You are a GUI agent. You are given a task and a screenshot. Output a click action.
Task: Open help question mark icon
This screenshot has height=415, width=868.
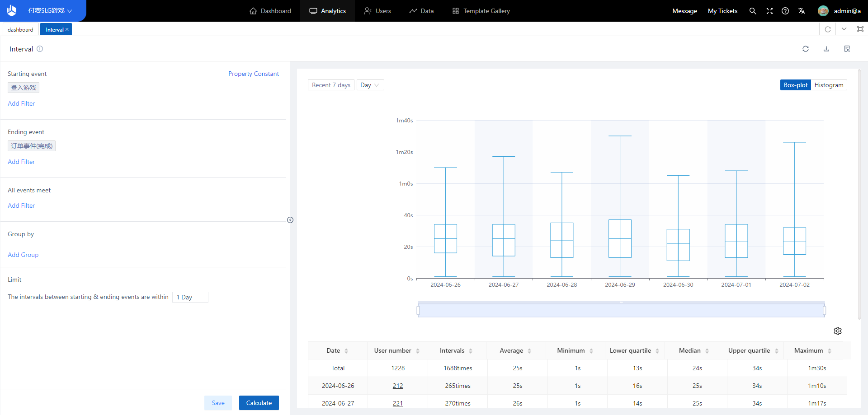pyautogui.click(x=785, y=11)
